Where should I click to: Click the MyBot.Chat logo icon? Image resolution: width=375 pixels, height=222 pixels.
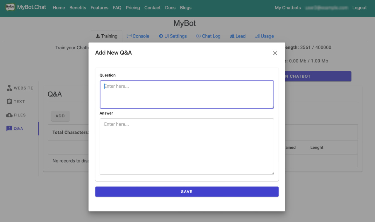pos(10,6)
